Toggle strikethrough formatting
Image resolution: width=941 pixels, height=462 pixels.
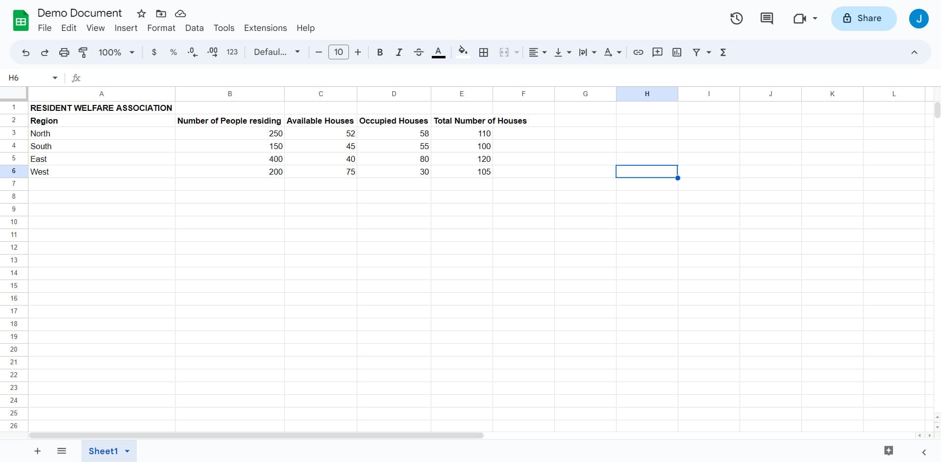[x=419, y=52]
